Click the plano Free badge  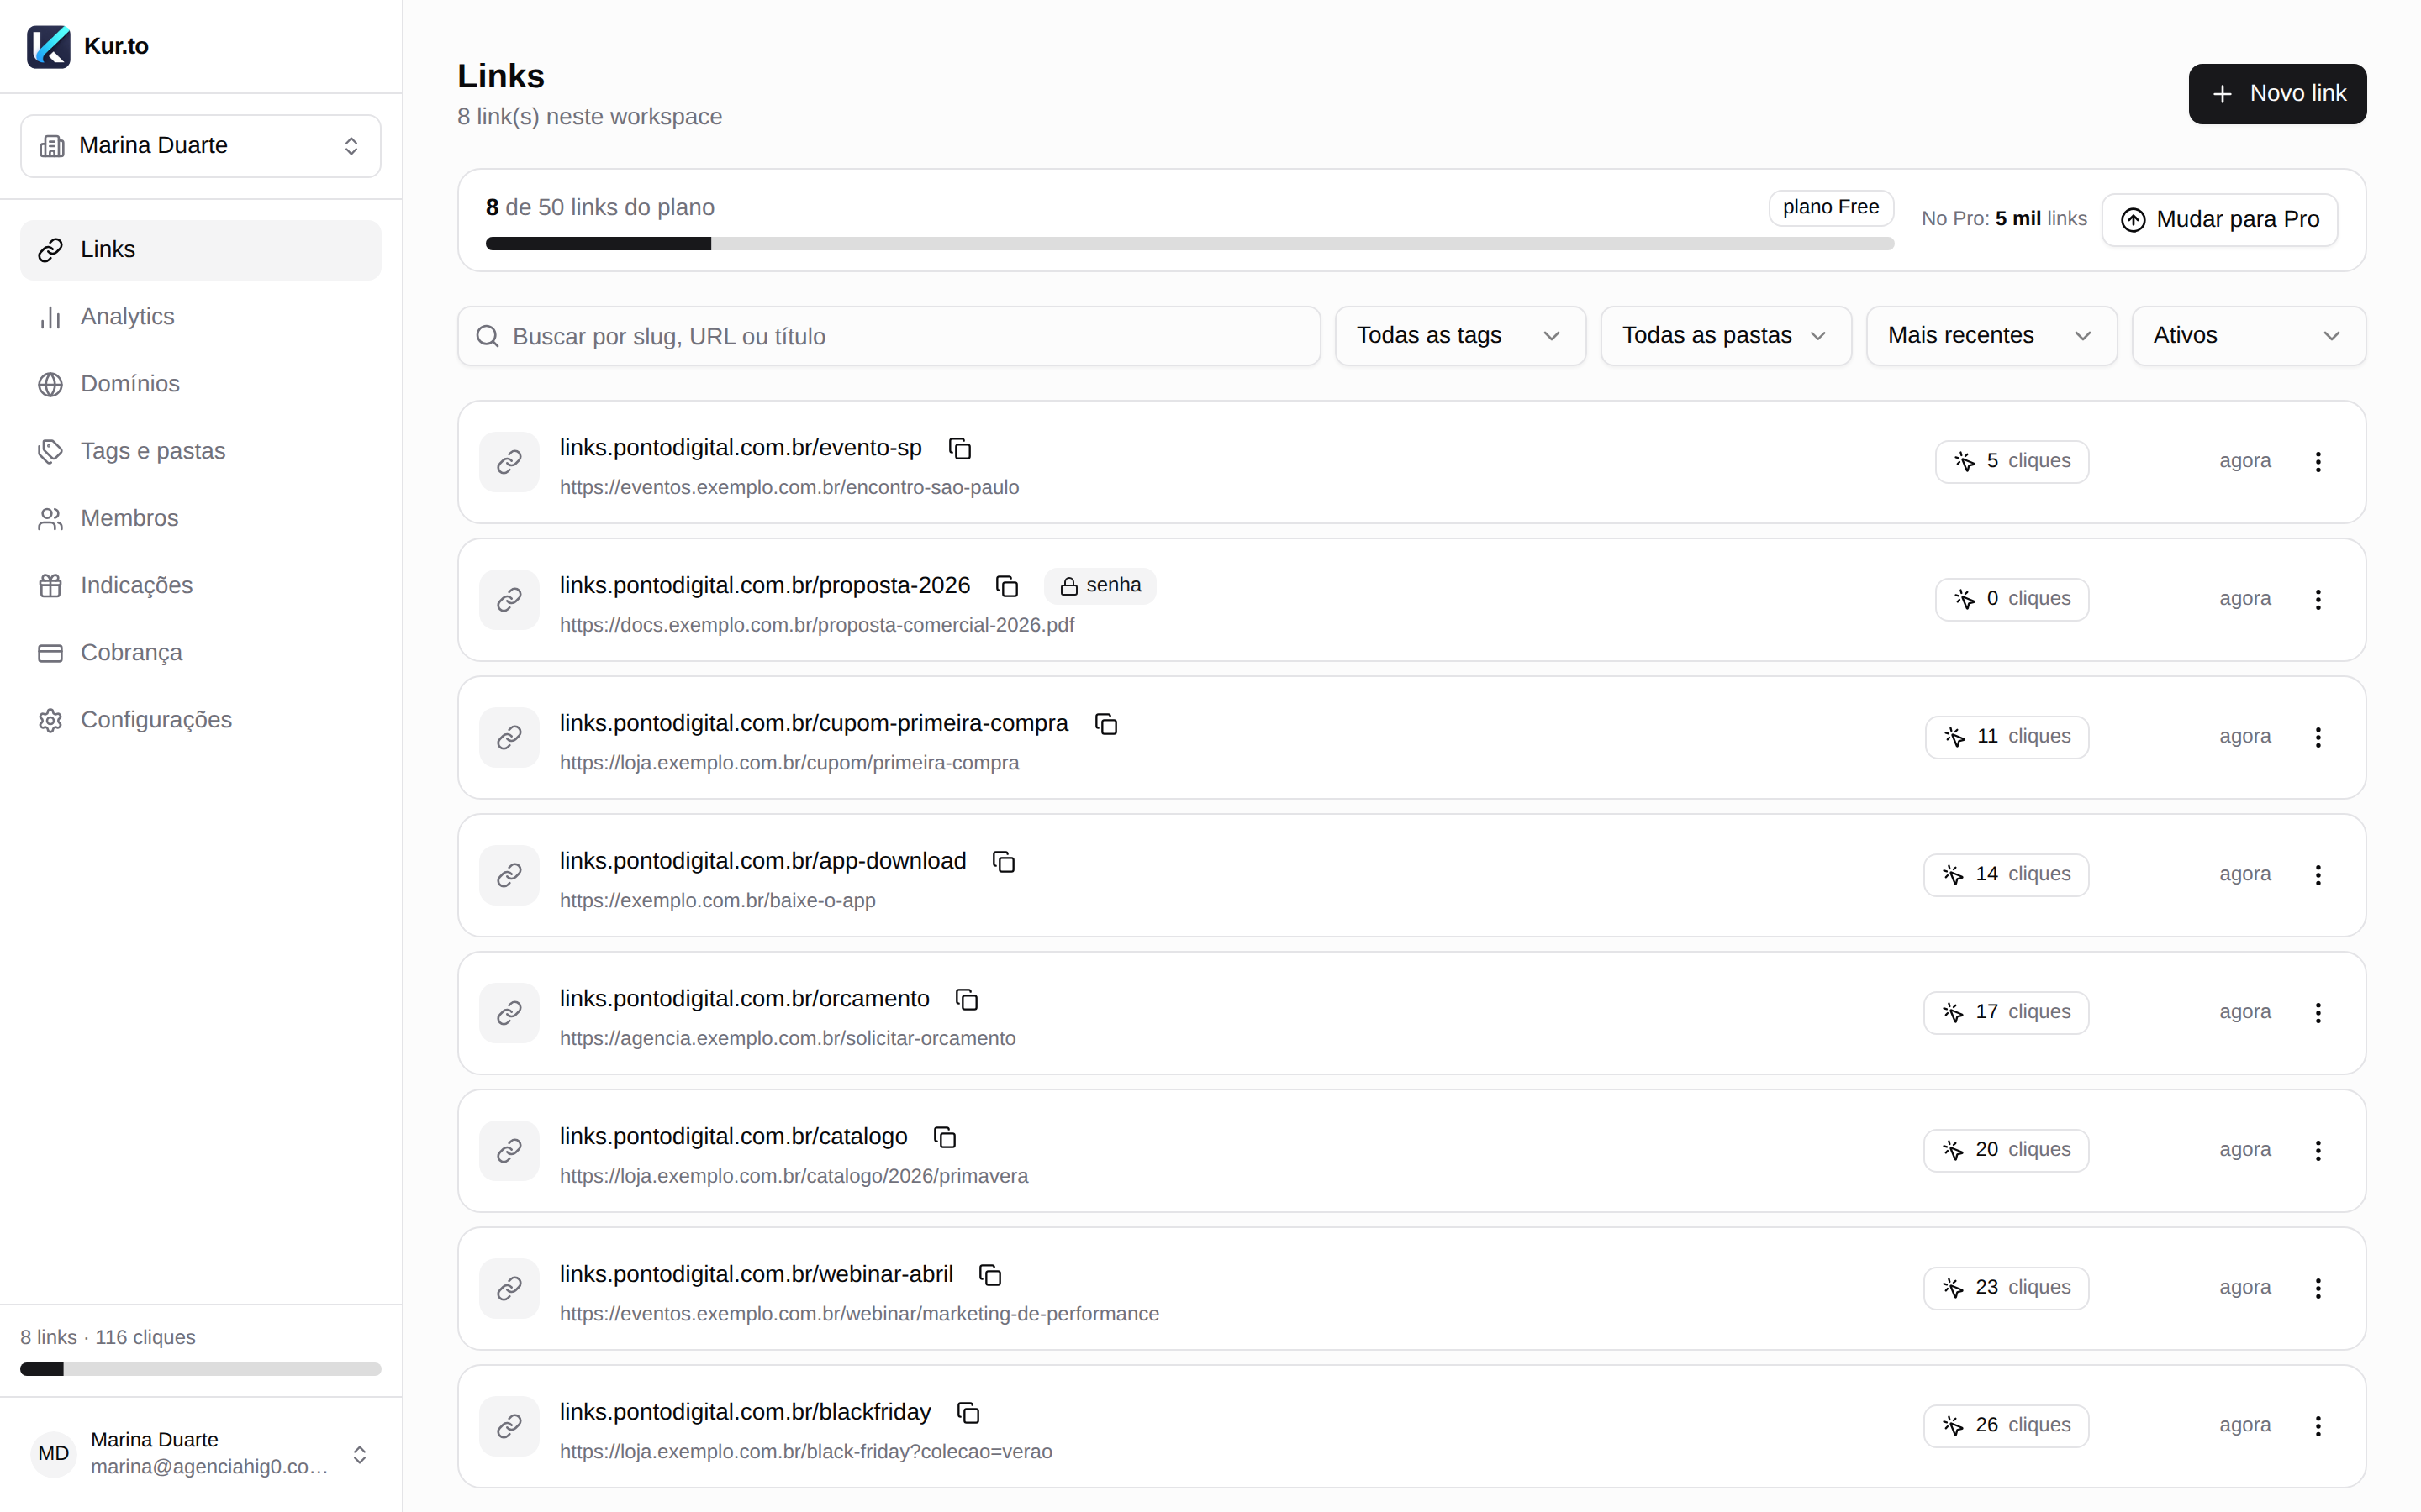(1831, 208)
